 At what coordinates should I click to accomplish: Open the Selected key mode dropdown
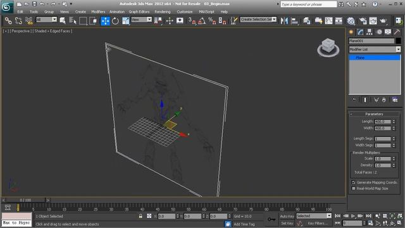pos(314,216)
